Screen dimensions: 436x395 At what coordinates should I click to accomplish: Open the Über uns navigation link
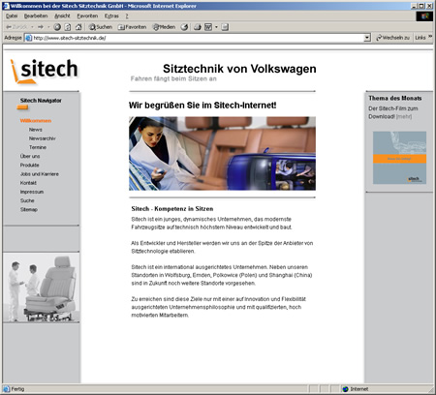[x=30, y=156]
